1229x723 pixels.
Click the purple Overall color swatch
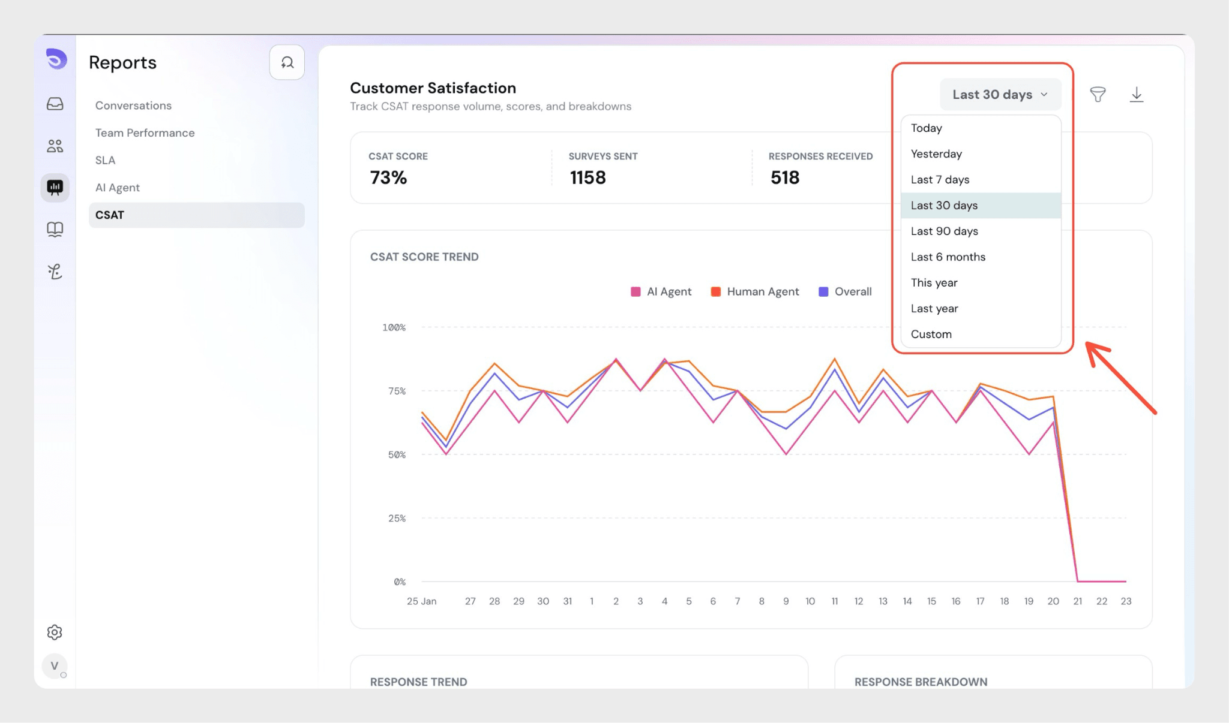click(x=823, y=292)
